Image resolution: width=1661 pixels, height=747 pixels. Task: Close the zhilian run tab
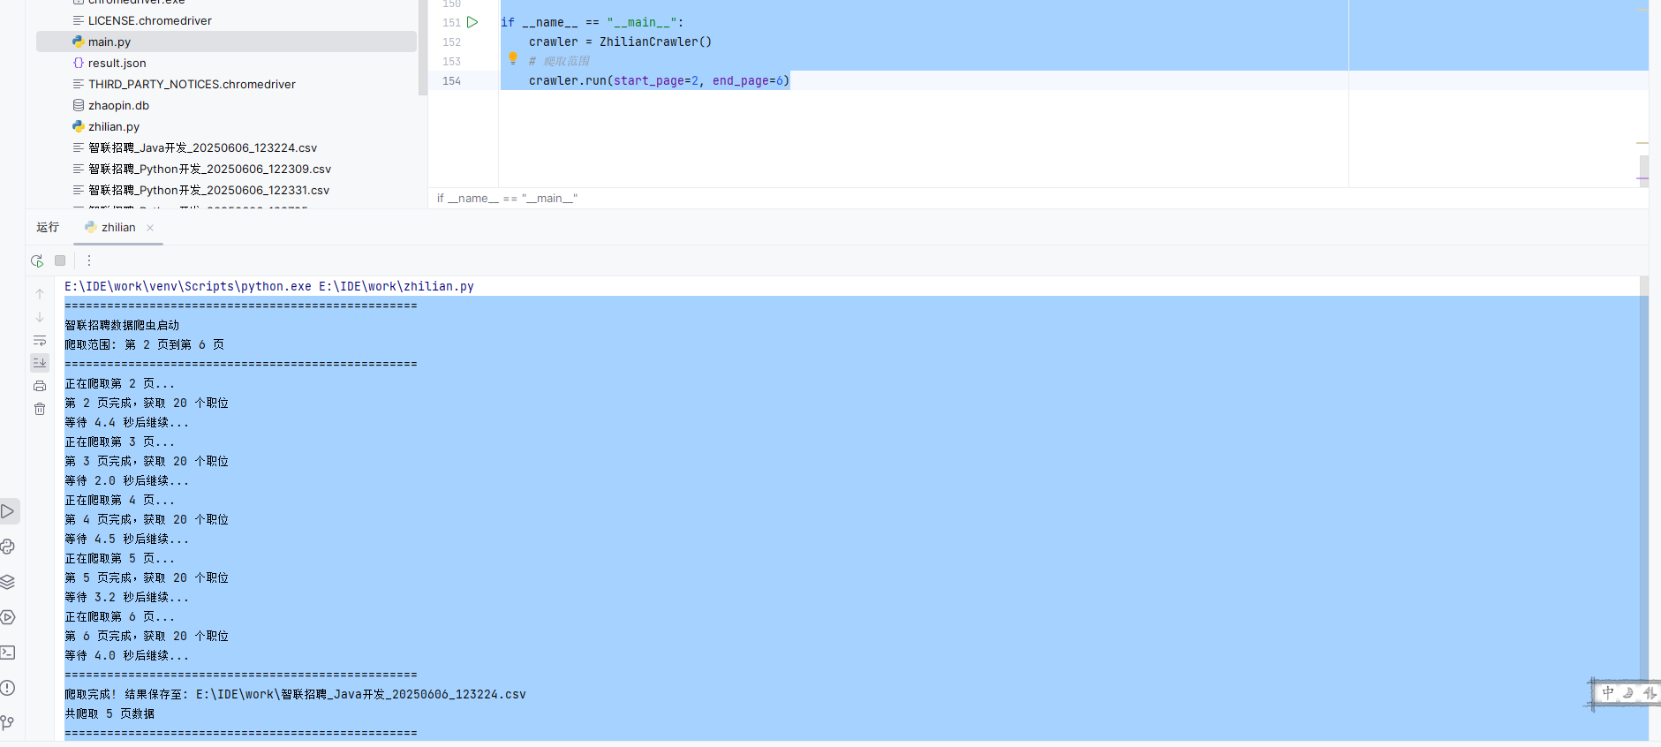point(150,228)
